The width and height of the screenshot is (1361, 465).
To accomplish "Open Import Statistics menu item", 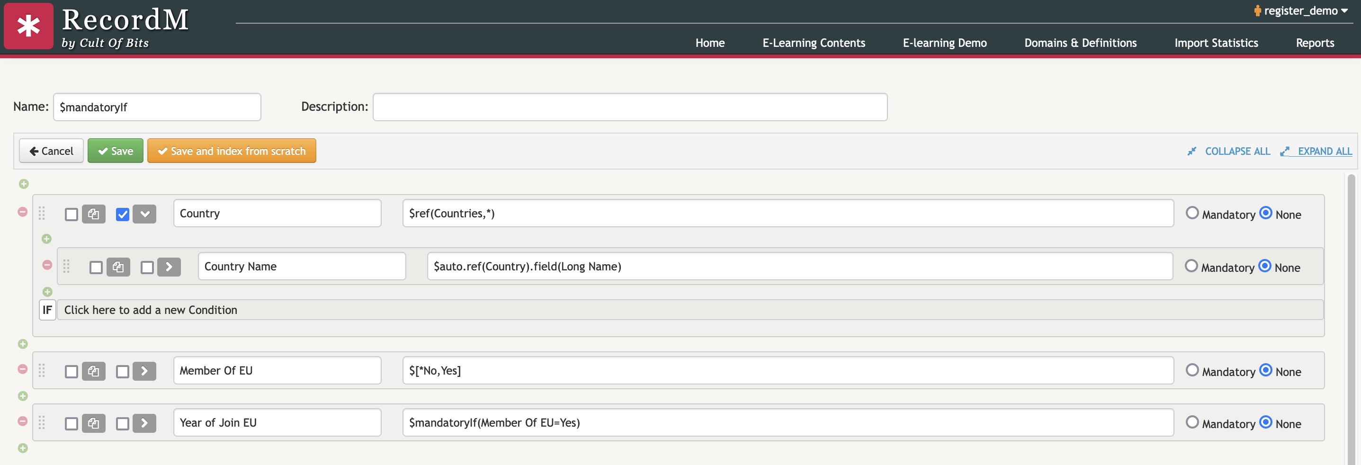I will 1216,43.
